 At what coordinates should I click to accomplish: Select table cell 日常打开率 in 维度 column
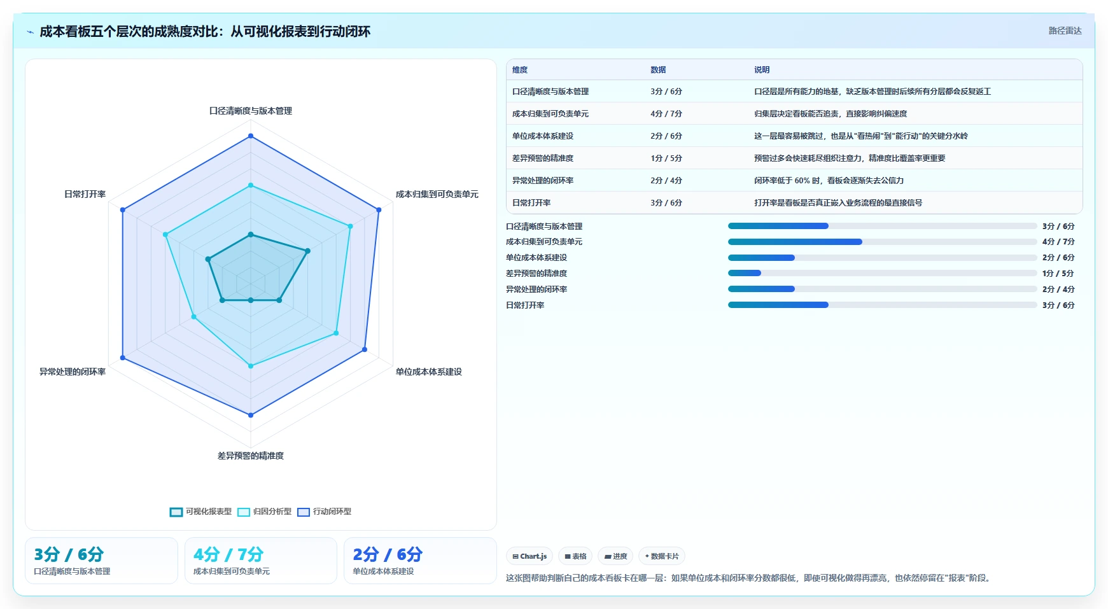coord(531,203)
